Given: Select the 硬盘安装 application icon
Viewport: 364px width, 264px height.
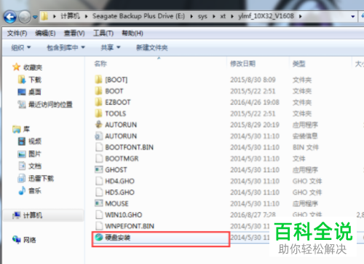Looking at the screenshot, I should pyautogui.click(x=99, y=237).
